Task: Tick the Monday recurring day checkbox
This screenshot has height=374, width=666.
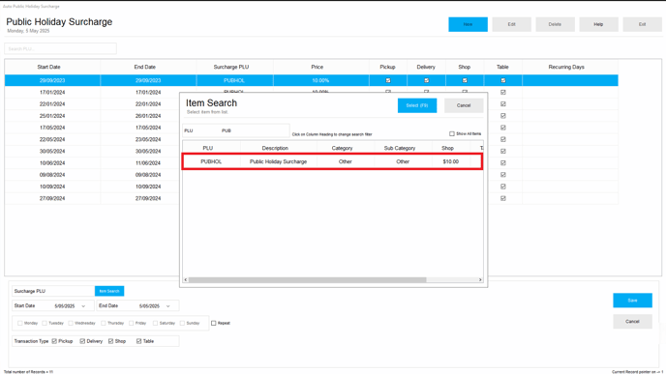Action: (x=20, y=323)
